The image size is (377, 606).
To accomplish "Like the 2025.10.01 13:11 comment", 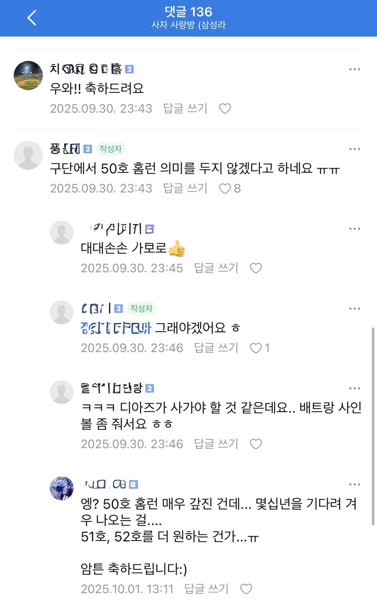I will click(246, 589).
